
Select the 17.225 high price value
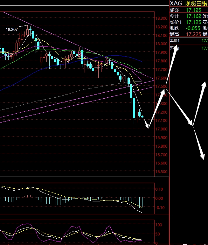[193, 34]
